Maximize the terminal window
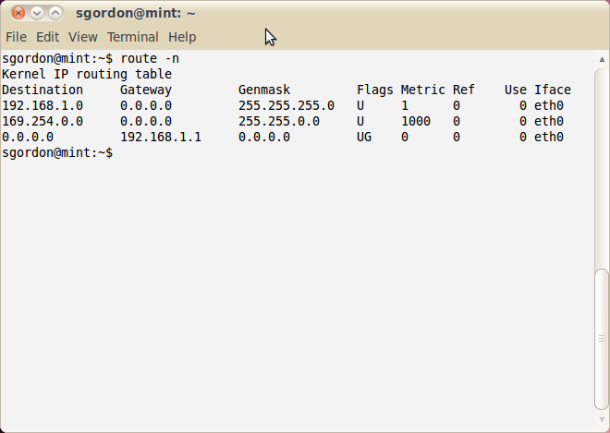Screen dimensions: 610x433 (55, 13)
